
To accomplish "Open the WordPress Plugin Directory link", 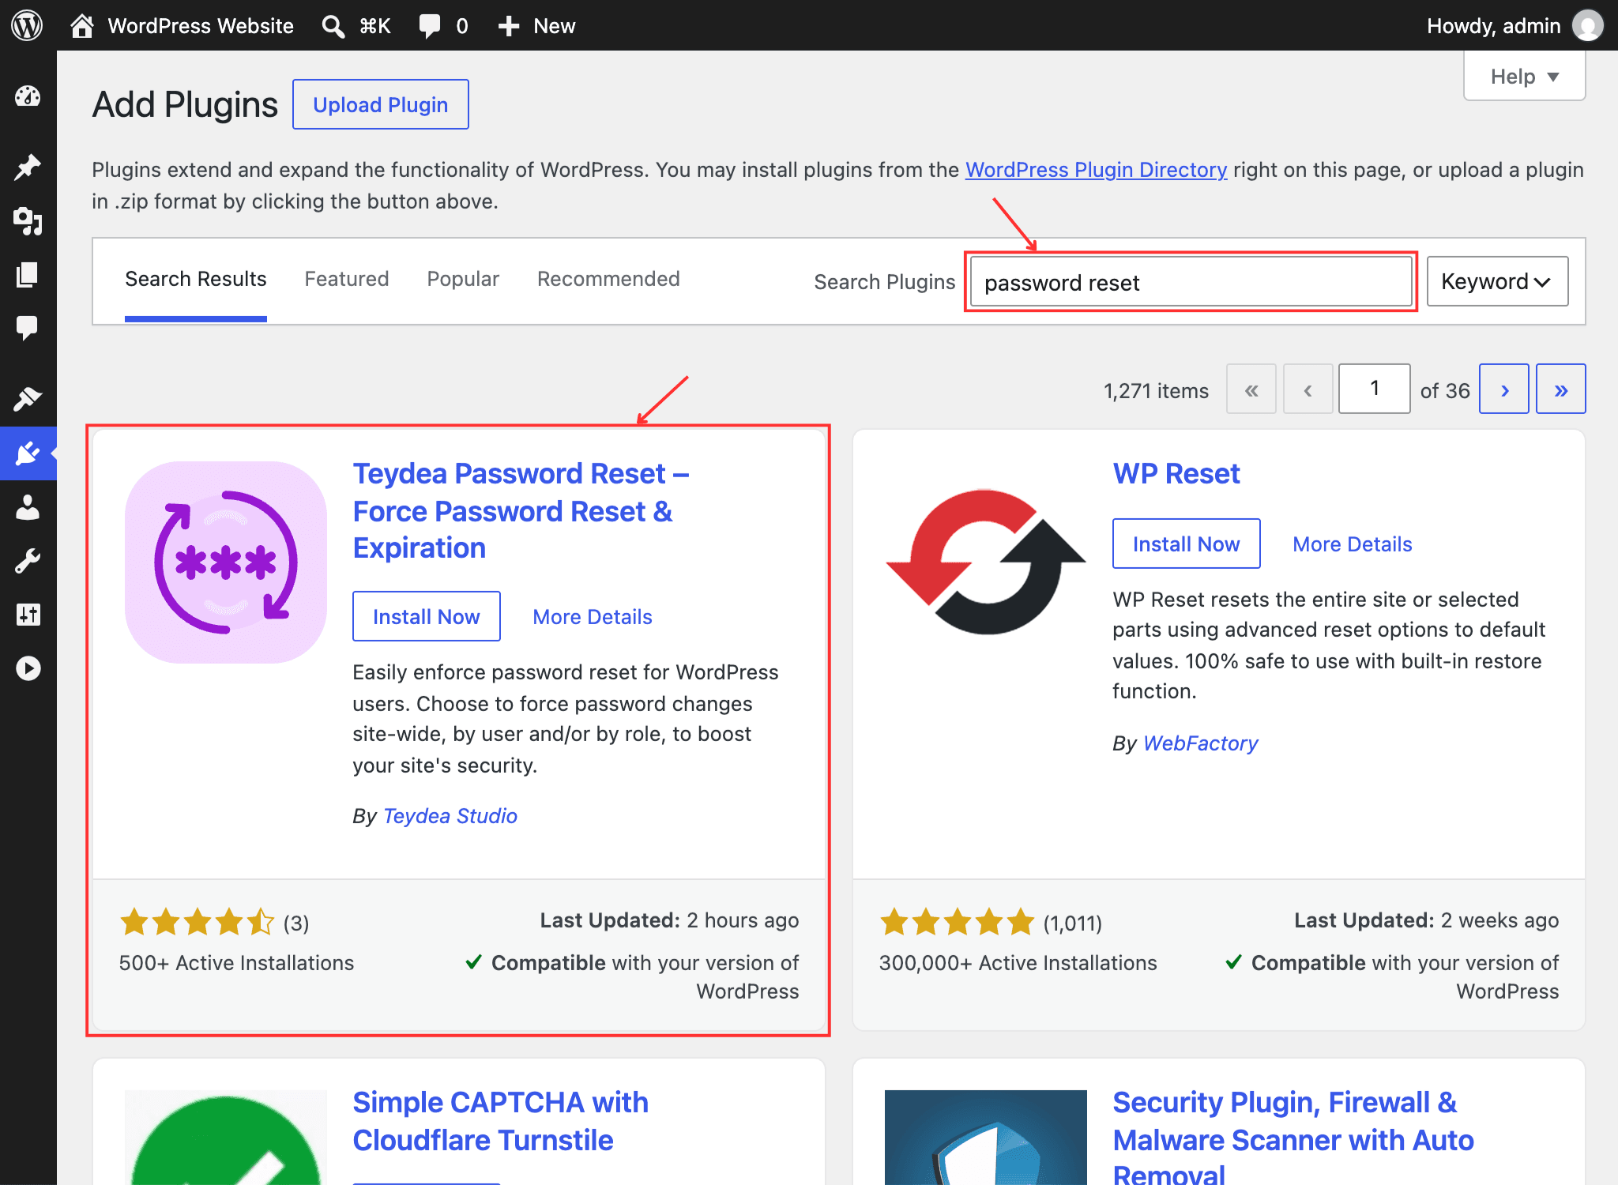I will (1097, 170).
